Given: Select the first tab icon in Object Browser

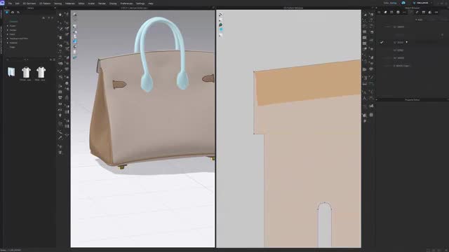Looking at the screenshot, I should 379,13.
